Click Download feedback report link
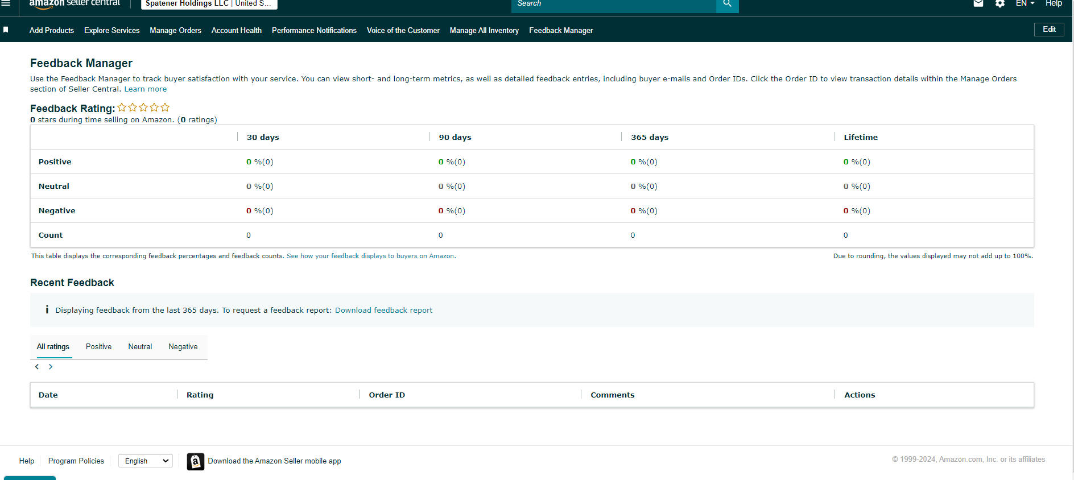1074x480 pixels. tap(383, 310)
